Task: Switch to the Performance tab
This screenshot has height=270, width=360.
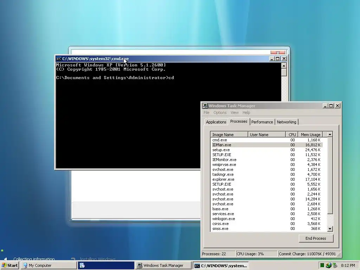Action: click(x=262, y=122)
